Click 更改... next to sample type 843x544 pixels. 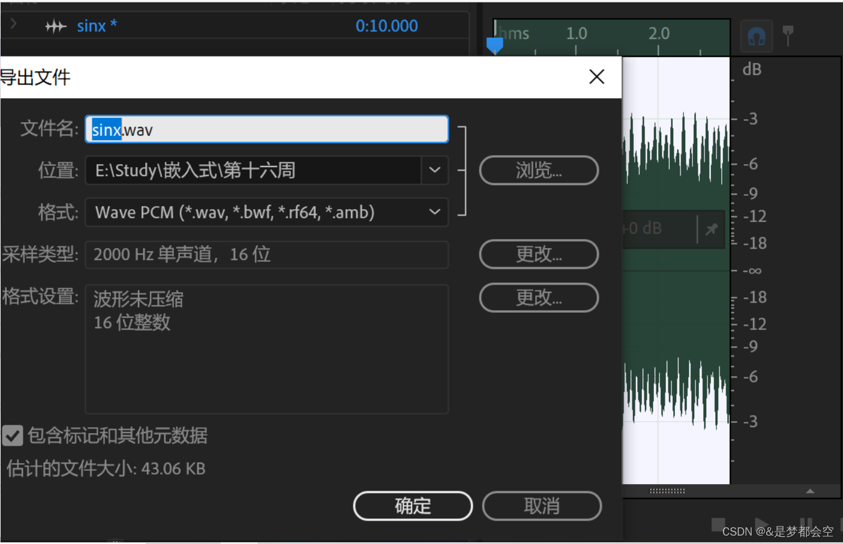[x=539, y=254]
